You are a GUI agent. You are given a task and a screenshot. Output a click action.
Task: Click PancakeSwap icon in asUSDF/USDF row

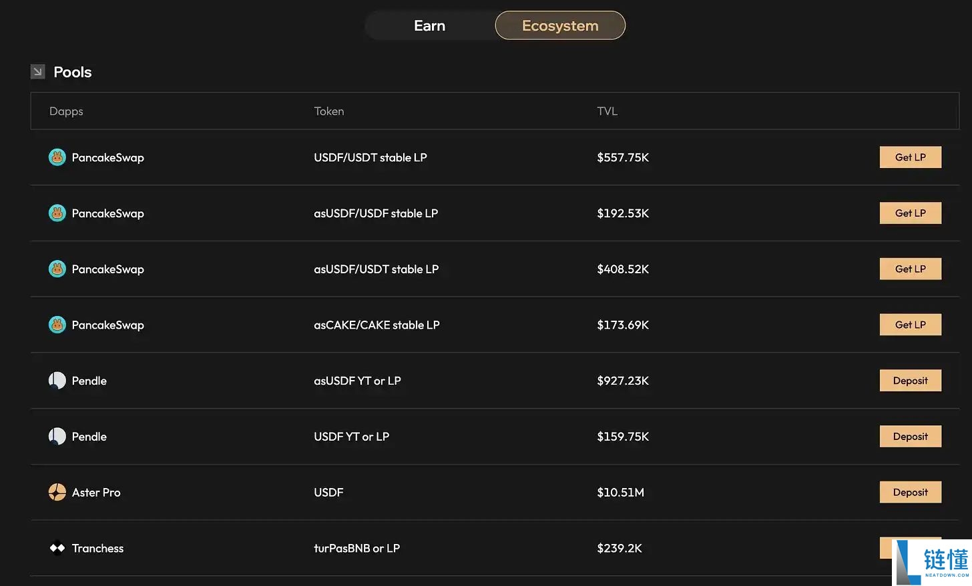pos(57,213)
